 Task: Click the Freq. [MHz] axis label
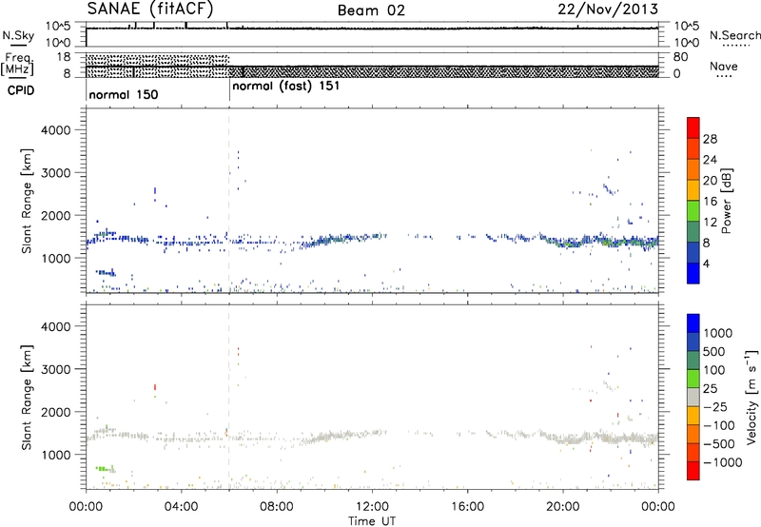(17, 64)
